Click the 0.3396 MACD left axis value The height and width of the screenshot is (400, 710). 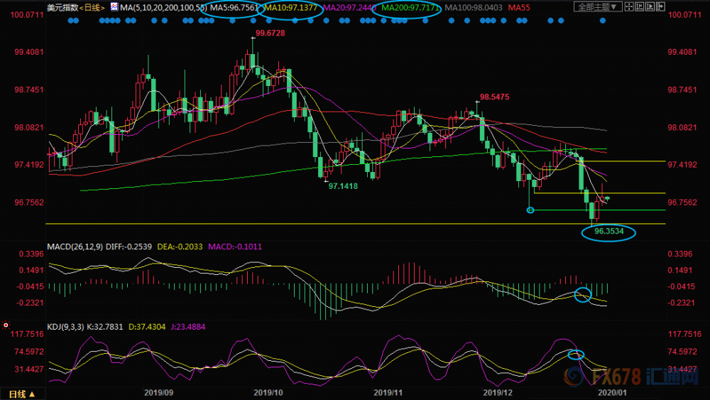pos(31,254)
